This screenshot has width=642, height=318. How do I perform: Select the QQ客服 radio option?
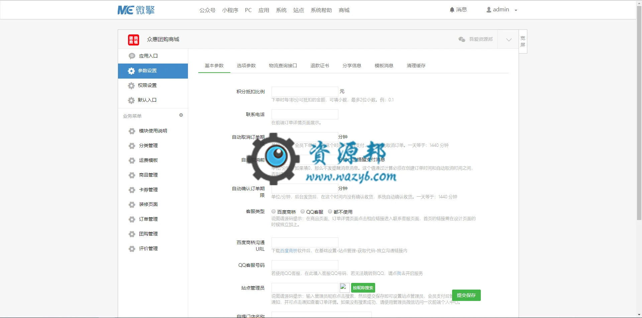(303, 211)
